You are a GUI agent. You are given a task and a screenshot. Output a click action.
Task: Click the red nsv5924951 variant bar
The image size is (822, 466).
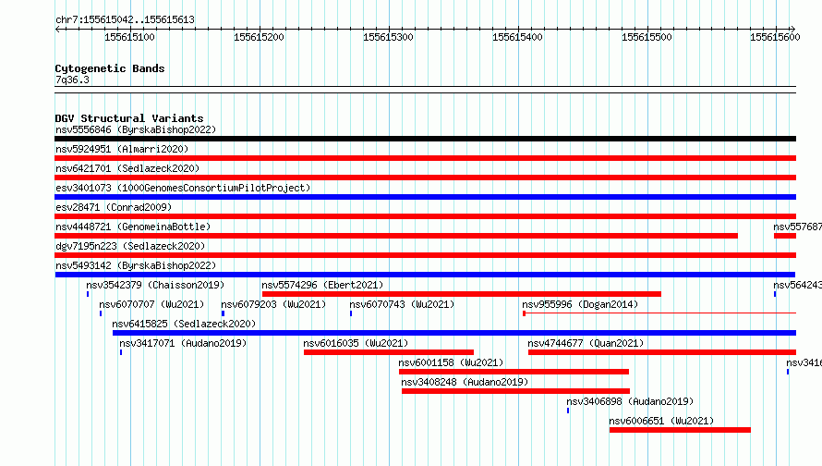pos(425,158)
